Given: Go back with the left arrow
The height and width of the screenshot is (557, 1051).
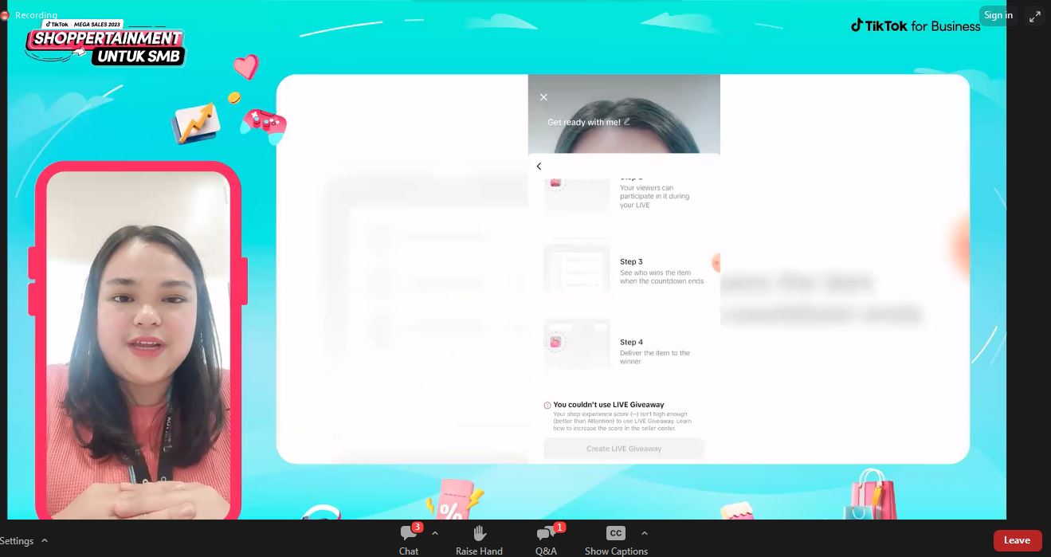Looking at the screenshot, I should (539, 167).
